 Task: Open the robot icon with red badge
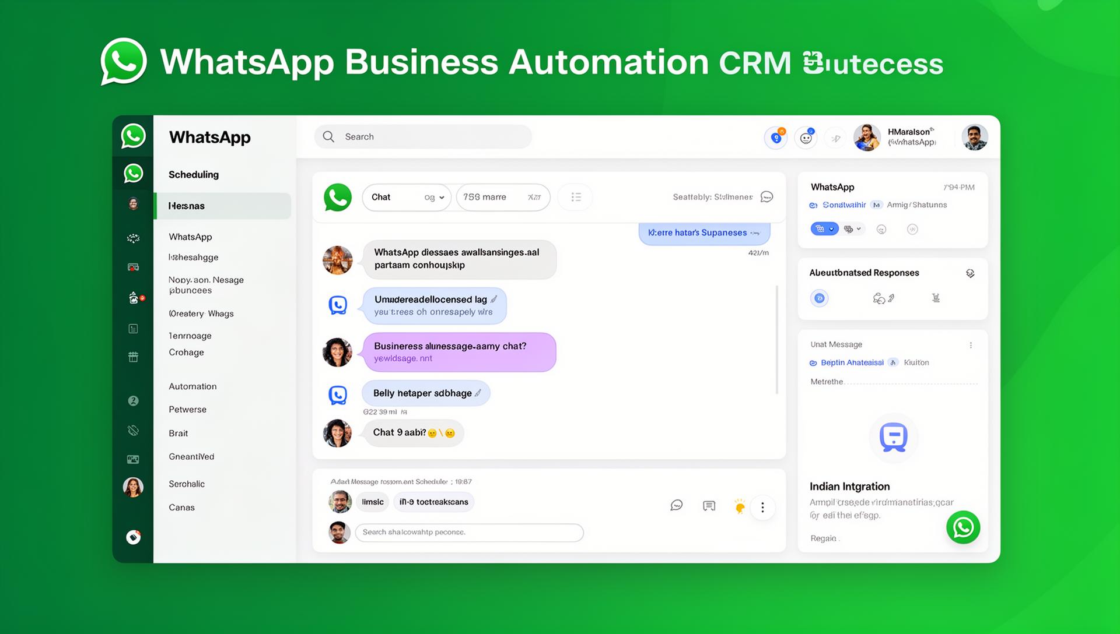(135, 298)
